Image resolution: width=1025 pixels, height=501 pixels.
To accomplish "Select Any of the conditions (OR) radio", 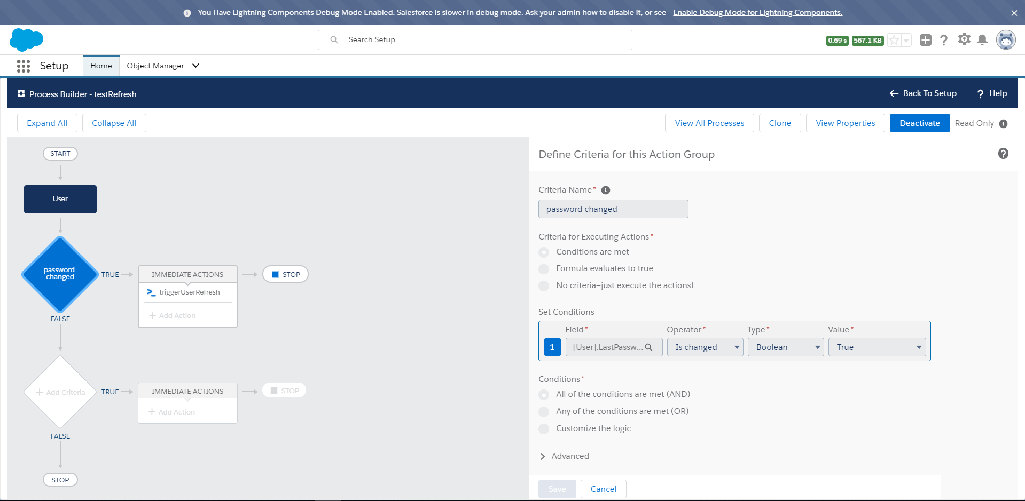I will coord(544,412).
